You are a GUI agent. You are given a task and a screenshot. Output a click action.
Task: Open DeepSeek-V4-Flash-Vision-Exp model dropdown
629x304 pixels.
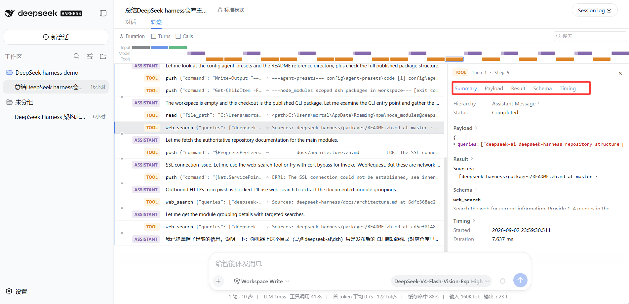click(x=442, y=281)
